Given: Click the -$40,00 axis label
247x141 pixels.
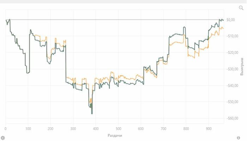Looking at the screenshot, I should click(x=232, y=85).
